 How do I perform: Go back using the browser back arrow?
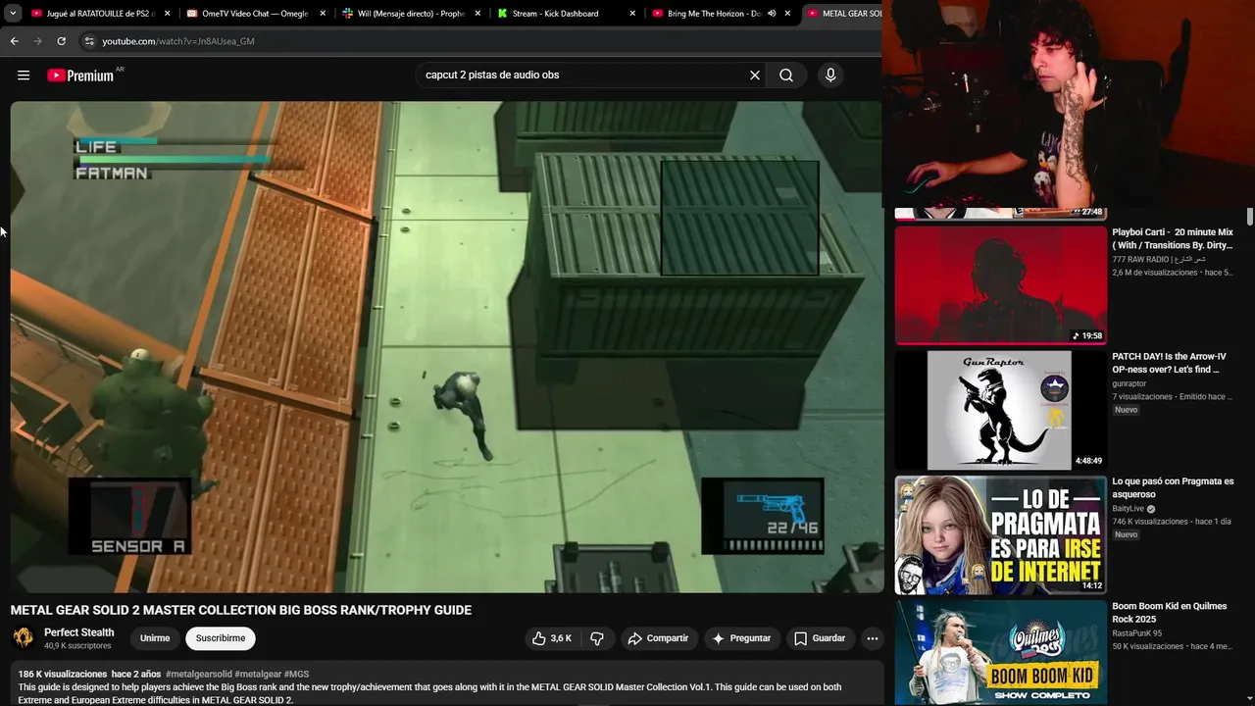(x=14, y=41)
